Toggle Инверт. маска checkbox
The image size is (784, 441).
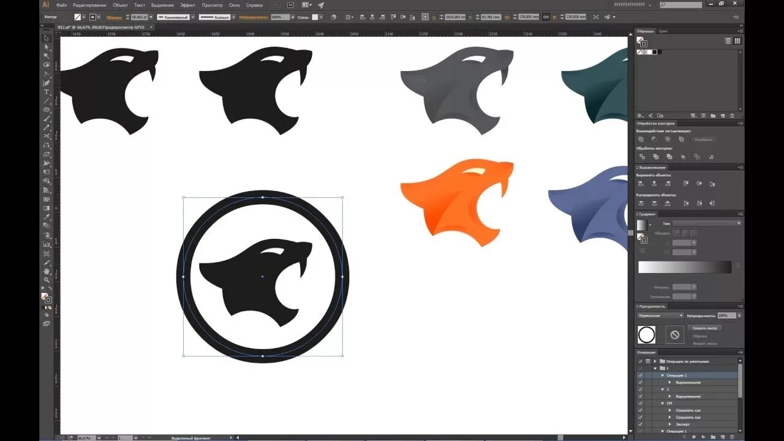click(689, 343)
